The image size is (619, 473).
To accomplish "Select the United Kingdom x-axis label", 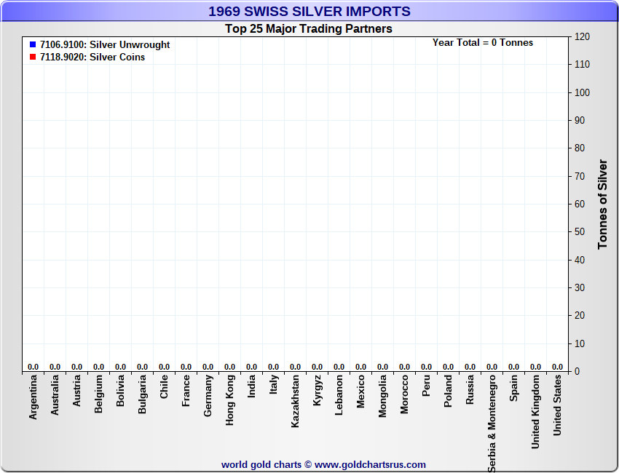I will pos(536,411).
